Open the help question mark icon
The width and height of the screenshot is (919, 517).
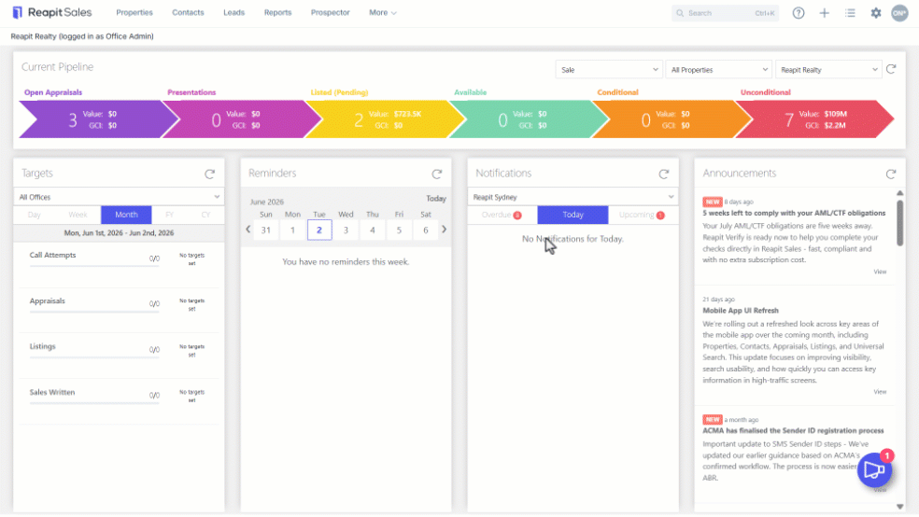pos(799,13)
